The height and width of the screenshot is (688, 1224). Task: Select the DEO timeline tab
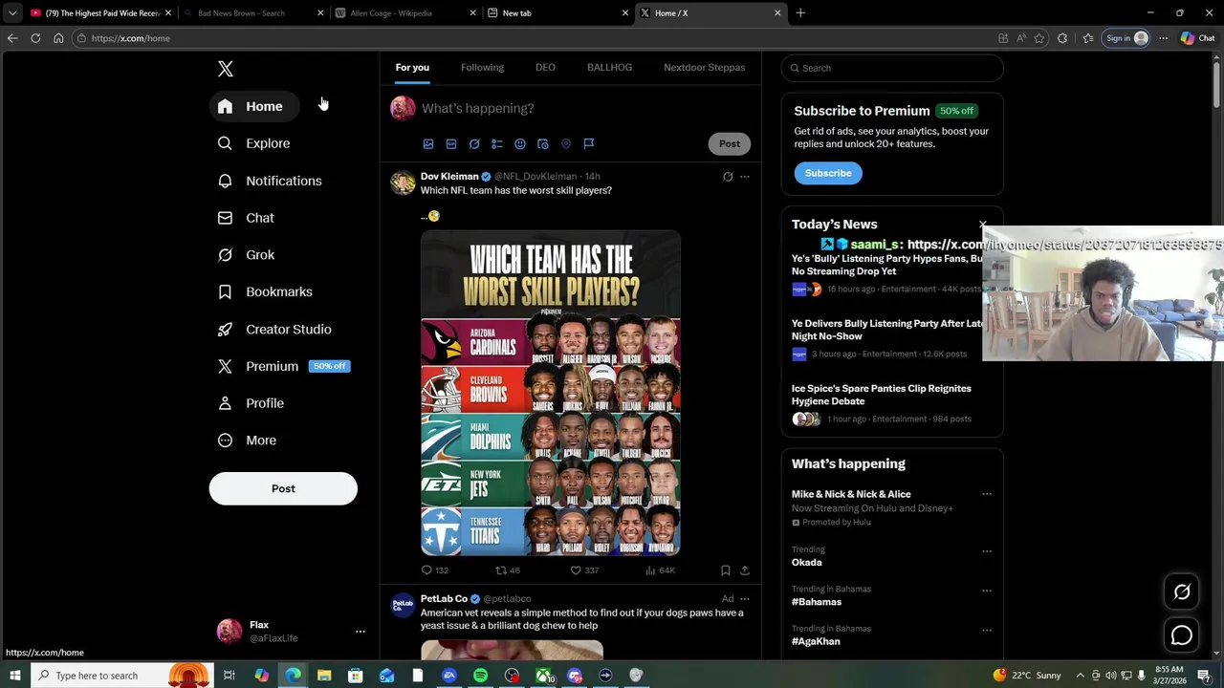point(545,68)
